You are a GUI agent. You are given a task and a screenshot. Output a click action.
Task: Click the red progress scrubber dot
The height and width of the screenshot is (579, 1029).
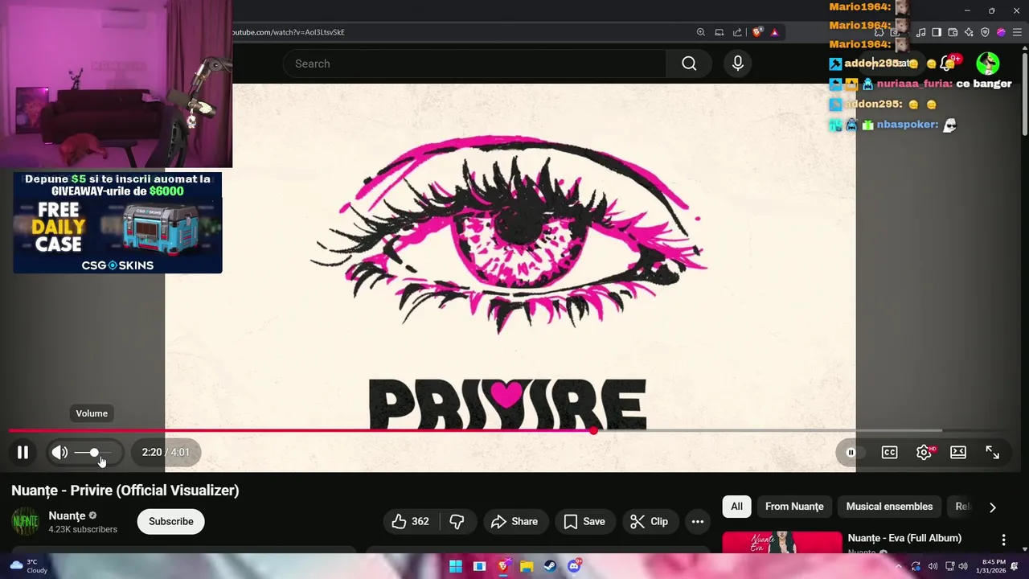coord(593,430)
